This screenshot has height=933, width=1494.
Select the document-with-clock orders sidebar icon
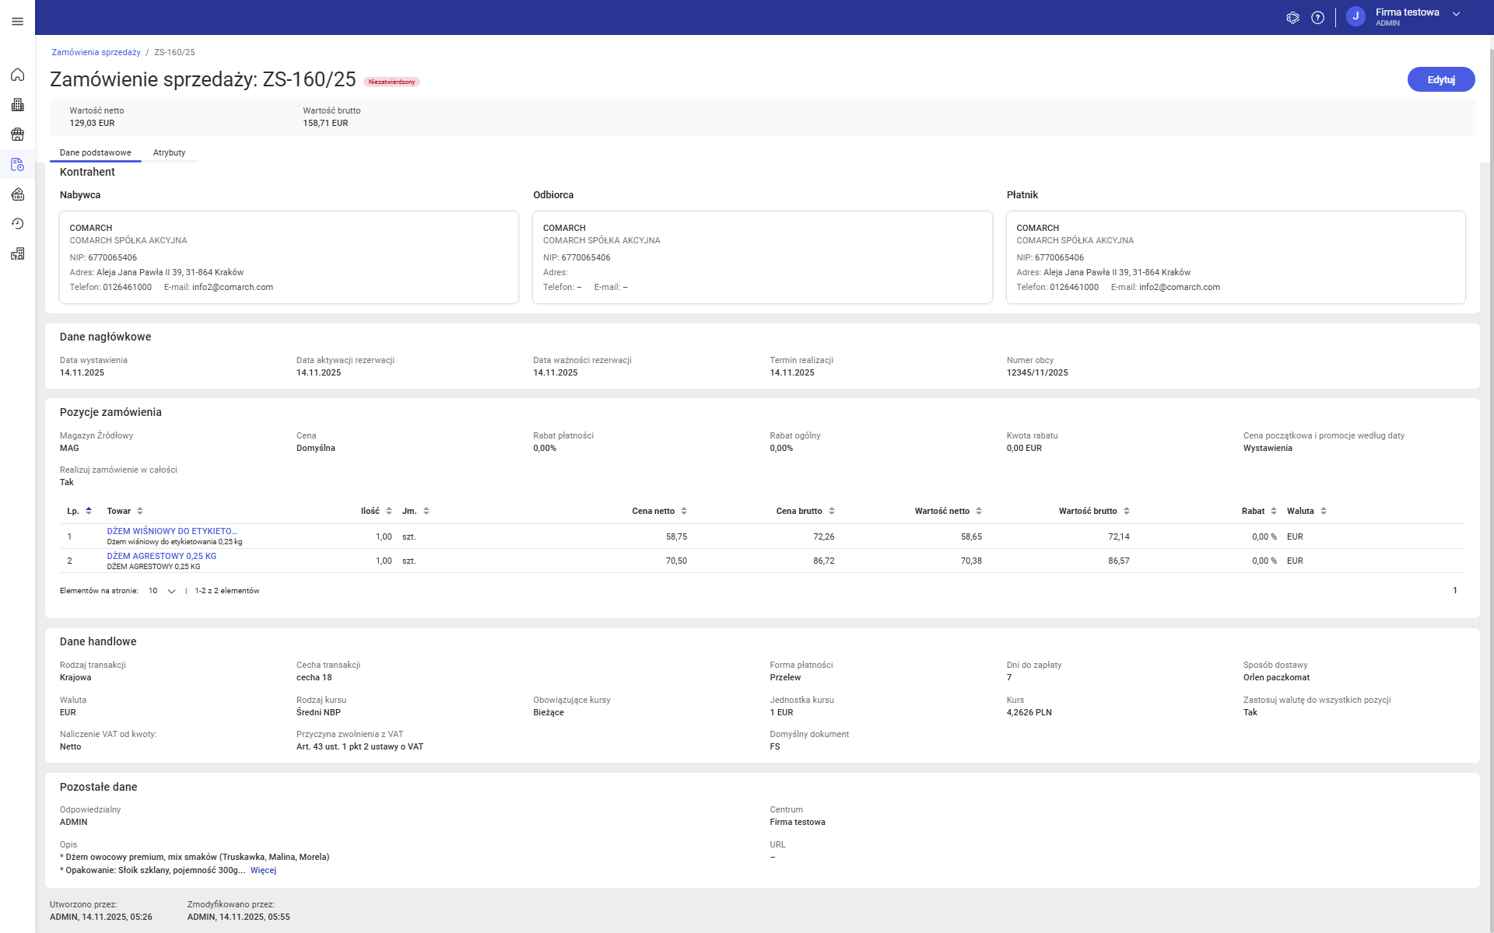tap(17, 165)
